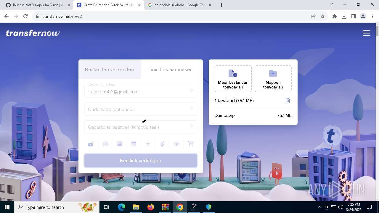Click help icon beside Gepersonaliseerde link field
Viewport: 379px width, 213px height.
[x=191, y=126]
